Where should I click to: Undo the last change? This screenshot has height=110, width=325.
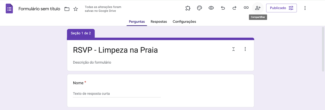click(223, 8)
